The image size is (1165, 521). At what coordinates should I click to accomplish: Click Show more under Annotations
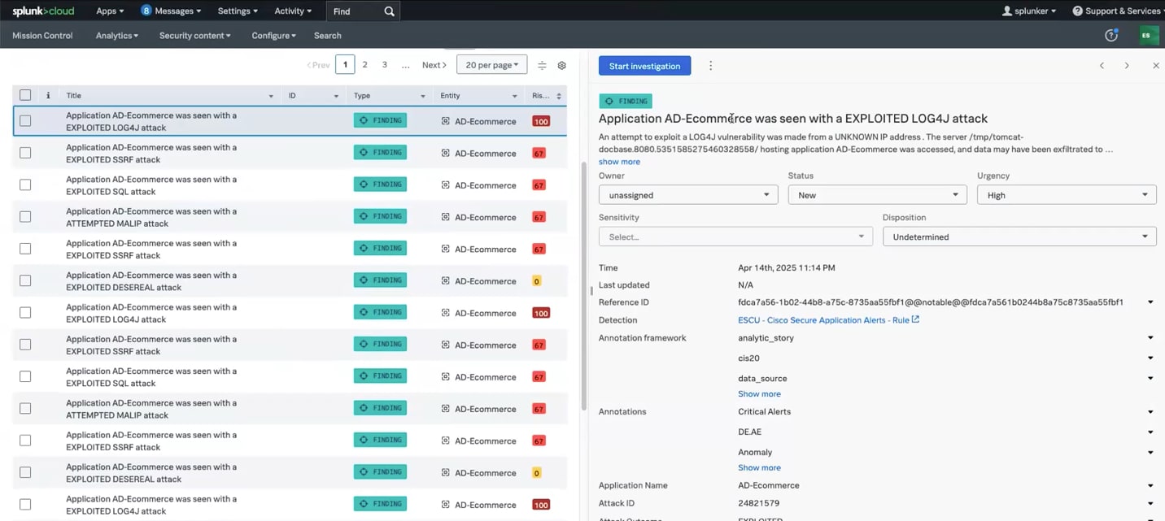click(759, 467)
